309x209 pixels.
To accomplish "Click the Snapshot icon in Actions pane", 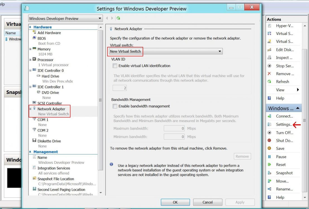I will point(269,173).
